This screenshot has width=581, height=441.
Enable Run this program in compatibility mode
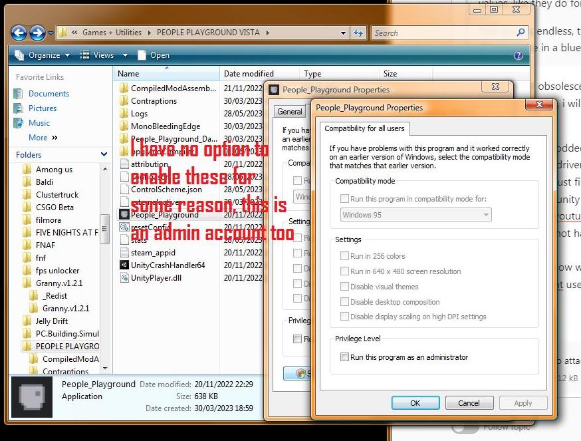tap(344, 199)
